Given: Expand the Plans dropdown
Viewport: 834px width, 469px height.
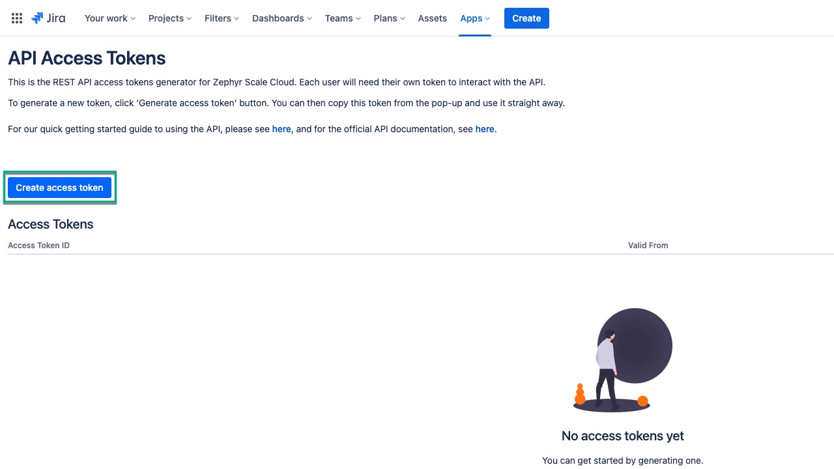Looking at the screenshot, I should (388, 18).
